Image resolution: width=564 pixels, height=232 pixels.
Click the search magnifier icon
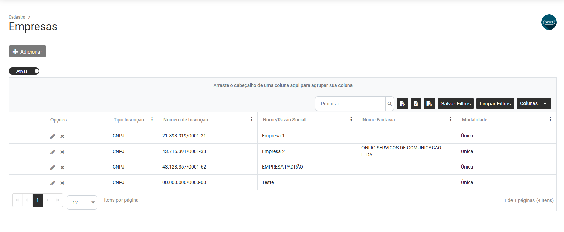coord(390,104)
